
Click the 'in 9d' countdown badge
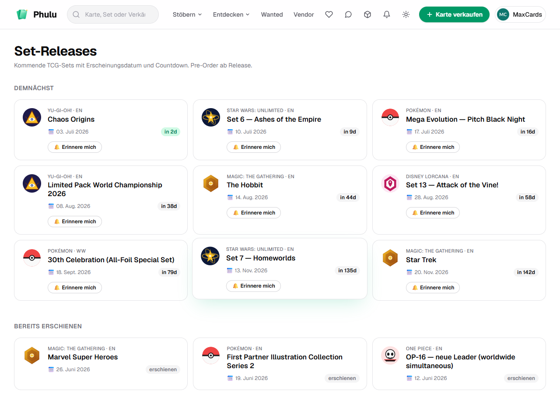[x=350, y=132]
